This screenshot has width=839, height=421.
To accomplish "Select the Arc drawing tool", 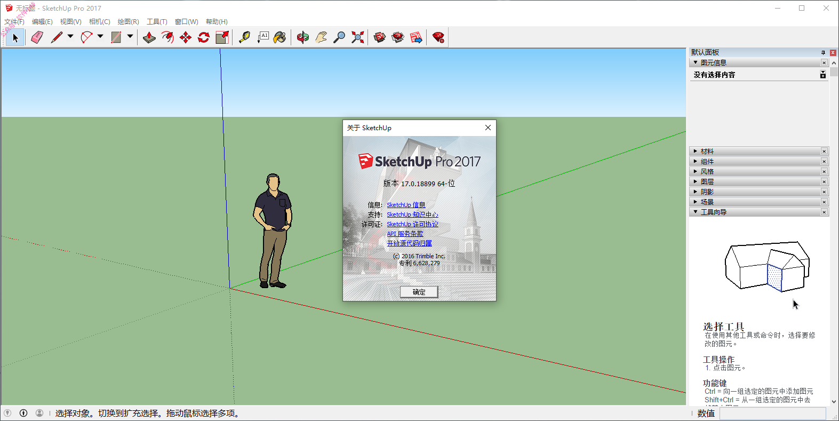I will pos(86,37).
